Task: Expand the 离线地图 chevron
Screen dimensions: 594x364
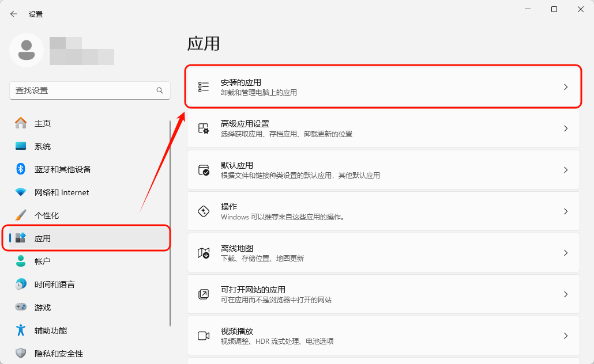Action: (566, 253)
